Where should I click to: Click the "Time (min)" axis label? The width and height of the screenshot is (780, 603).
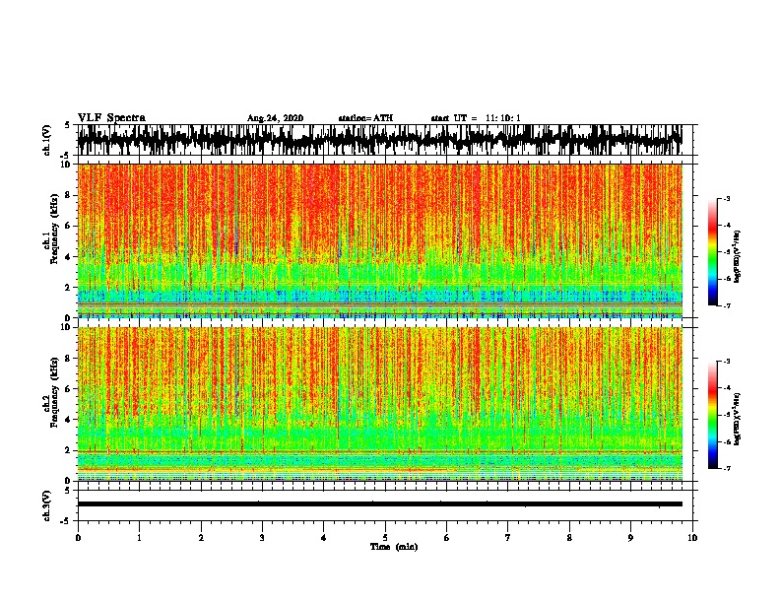tap(394, 547)
